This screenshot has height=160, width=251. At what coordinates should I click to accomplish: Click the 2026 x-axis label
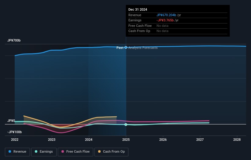click(163, 140)
